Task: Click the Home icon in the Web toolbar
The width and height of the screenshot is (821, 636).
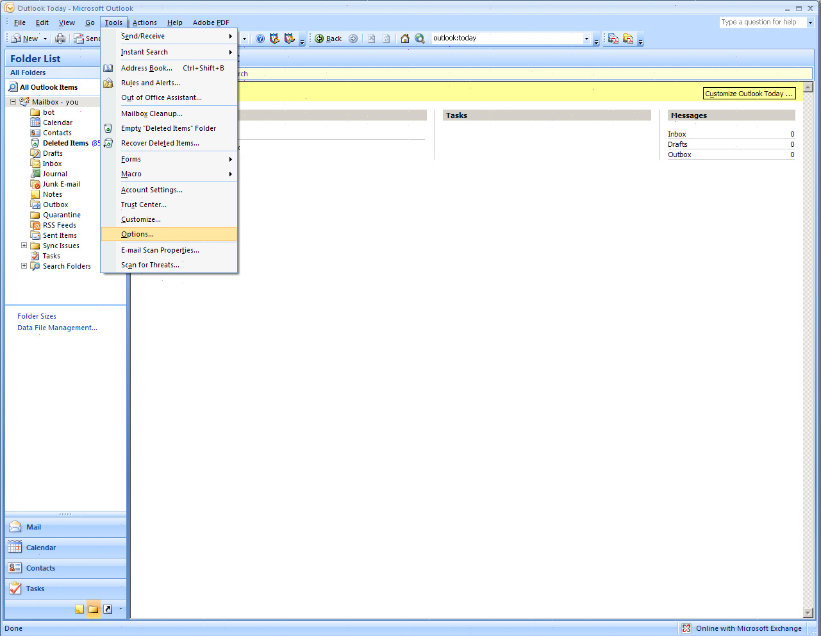Action: point(405,38)
